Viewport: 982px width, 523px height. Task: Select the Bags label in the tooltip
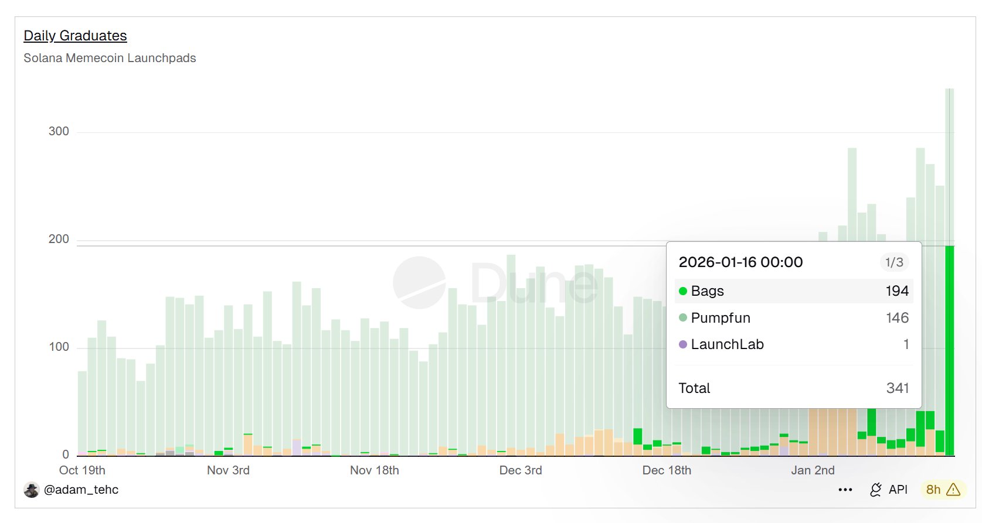[707, 291]
